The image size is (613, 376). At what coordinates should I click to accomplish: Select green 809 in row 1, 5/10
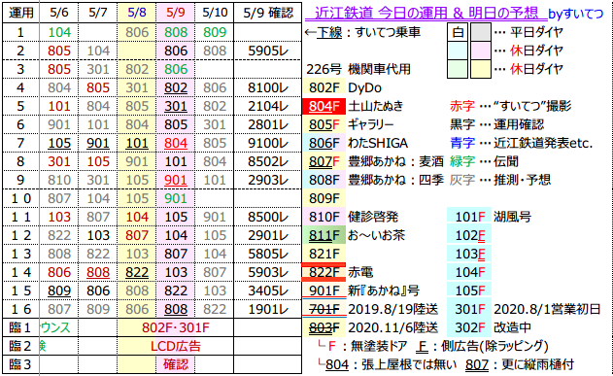[215, 32]
